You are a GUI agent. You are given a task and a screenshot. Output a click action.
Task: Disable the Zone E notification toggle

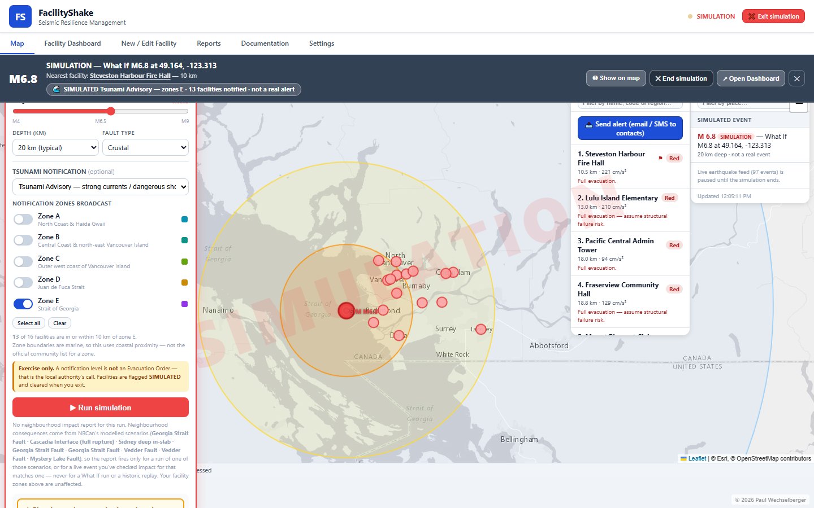(23, 304)
